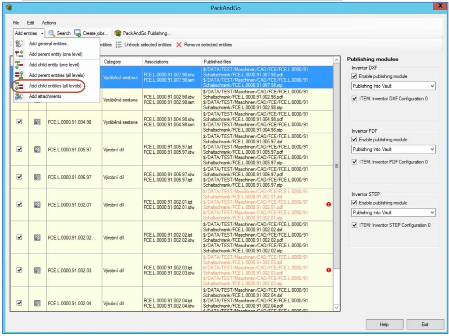Click the Search magnifier icon in toolbar
The height and width of the screenshot is (336, 449).
[x=51, y=33]
